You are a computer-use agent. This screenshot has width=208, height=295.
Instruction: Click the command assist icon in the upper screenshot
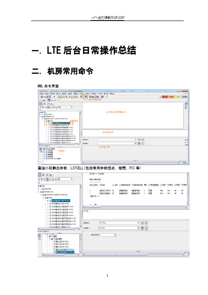(139, 143)
